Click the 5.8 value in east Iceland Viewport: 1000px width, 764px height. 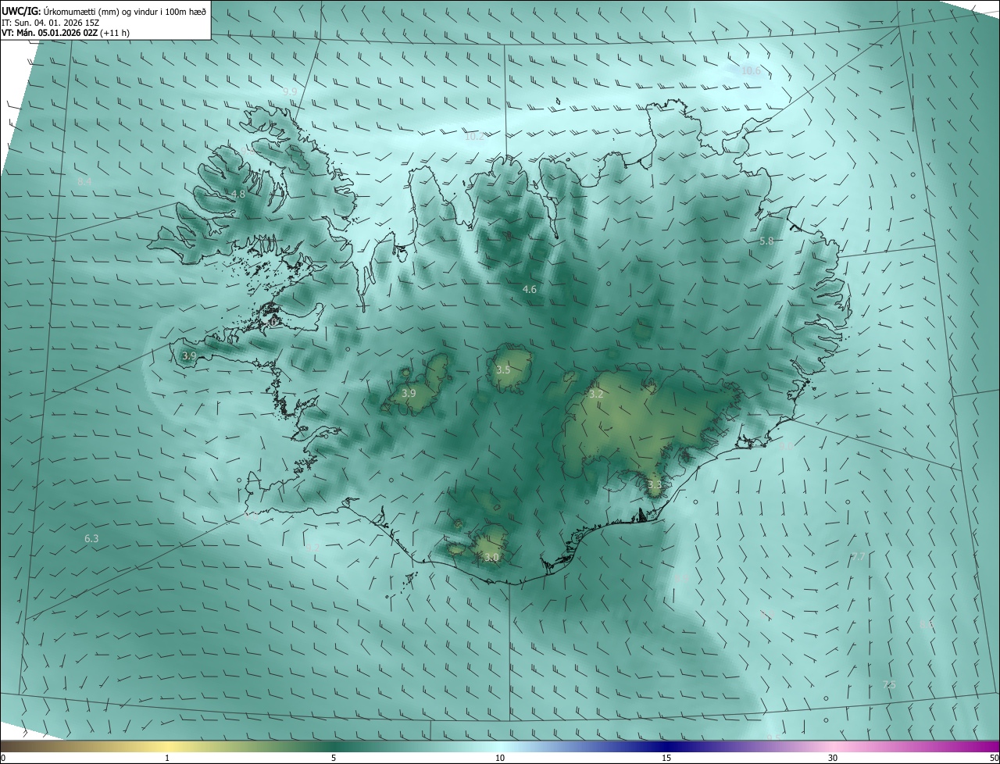click(x=766, y=241)
